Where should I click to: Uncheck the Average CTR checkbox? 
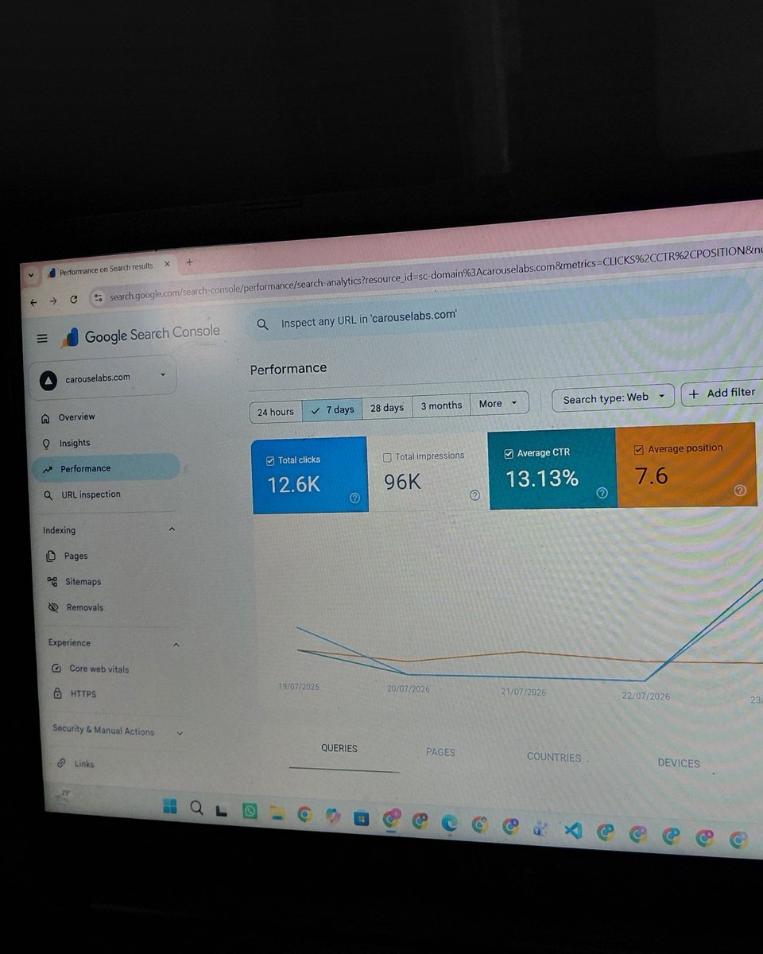509,454
